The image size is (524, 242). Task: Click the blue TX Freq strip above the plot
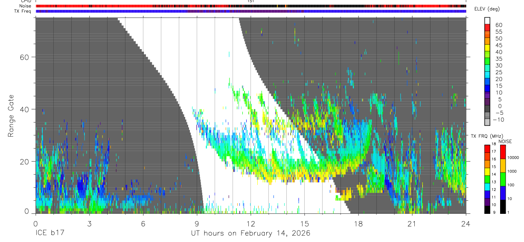(x=251, y=11)
